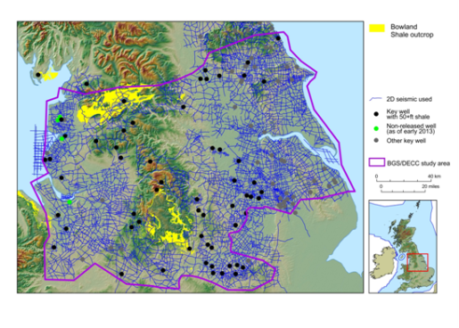
Task: Click the 'Bowland Shale outcrop' legend text
Action: 412,30
